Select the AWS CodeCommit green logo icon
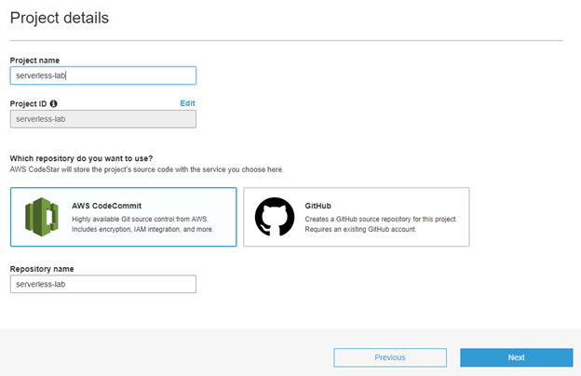This screenshot has height=376, width=581. point(42,217)
